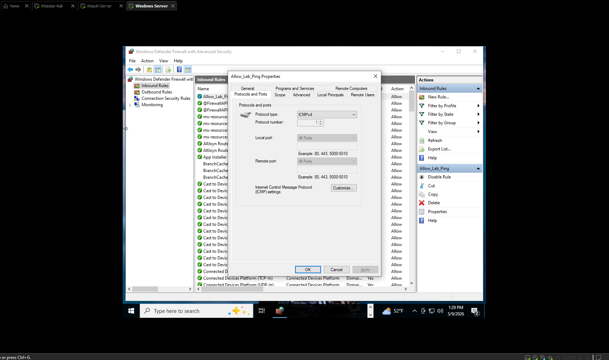Switch to the Scope tab
Viewport: 609px width, 360px height.
280,95
